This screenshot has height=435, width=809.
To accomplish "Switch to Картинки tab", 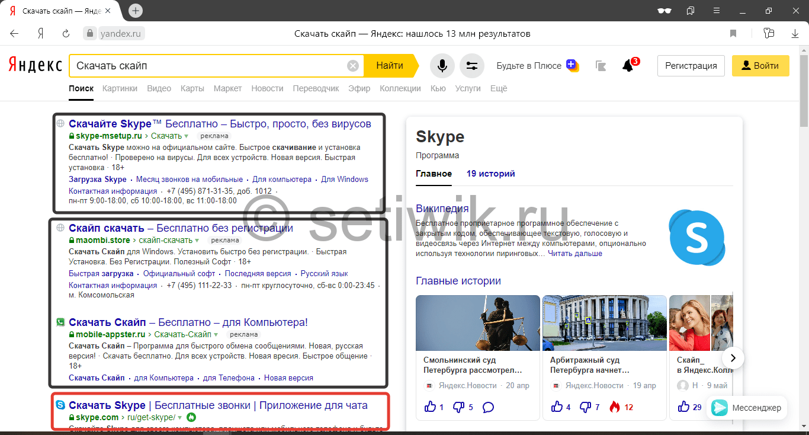I will pyautogui.click(x=120, y=88).
